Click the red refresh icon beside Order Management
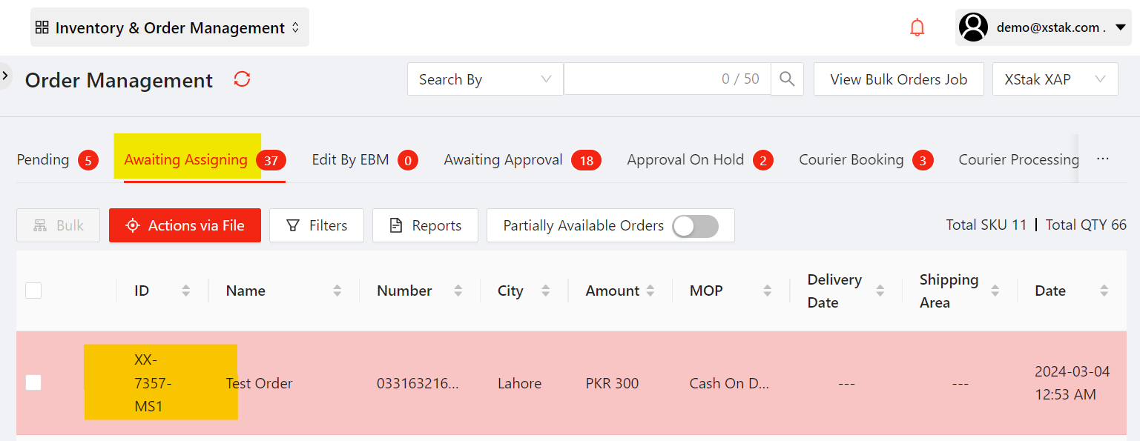Viewport: 1140px width, 441px height. click(x=242, y=79)
